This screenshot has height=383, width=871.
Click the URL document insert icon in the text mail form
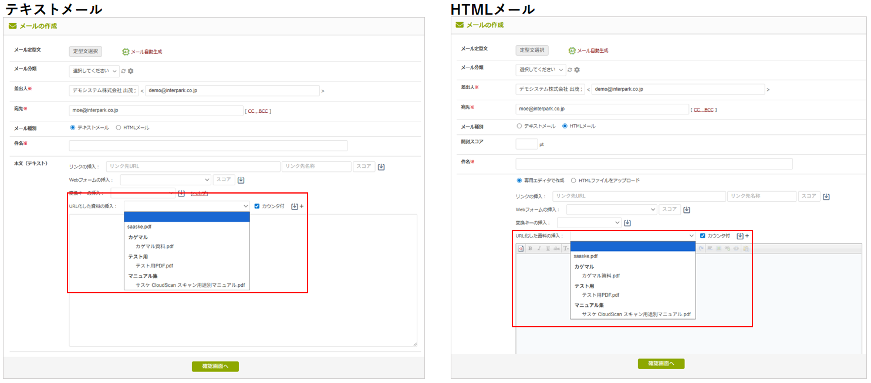click(295, 206)
